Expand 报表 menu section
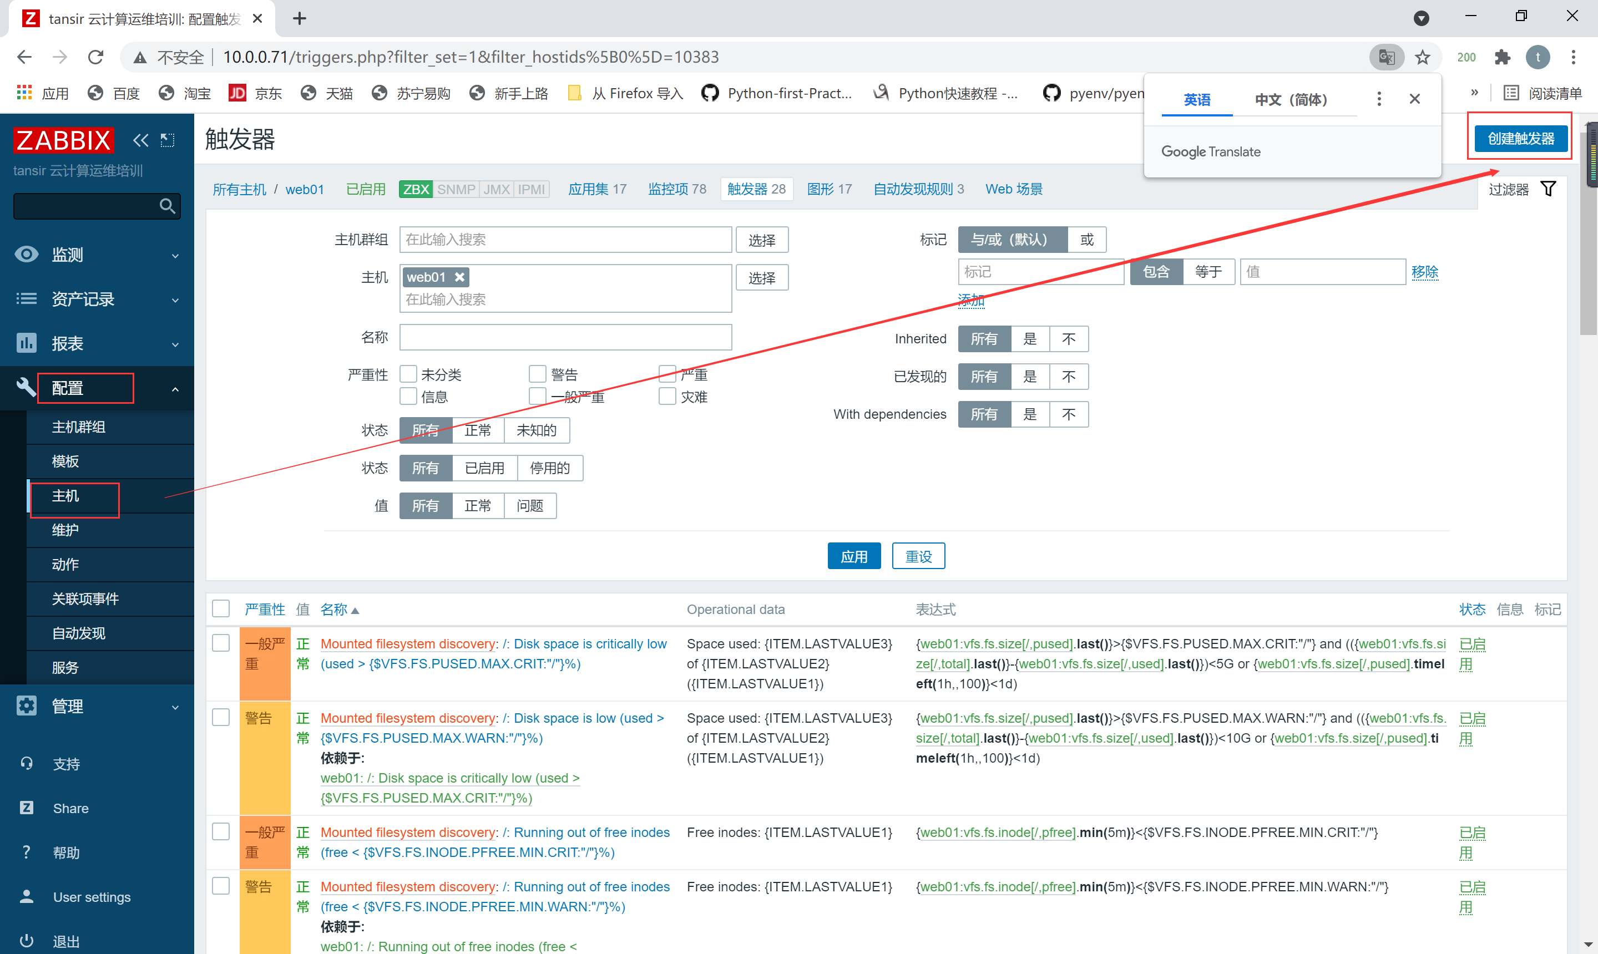This screenshot has width=1598, height=954. pos(97,343)
